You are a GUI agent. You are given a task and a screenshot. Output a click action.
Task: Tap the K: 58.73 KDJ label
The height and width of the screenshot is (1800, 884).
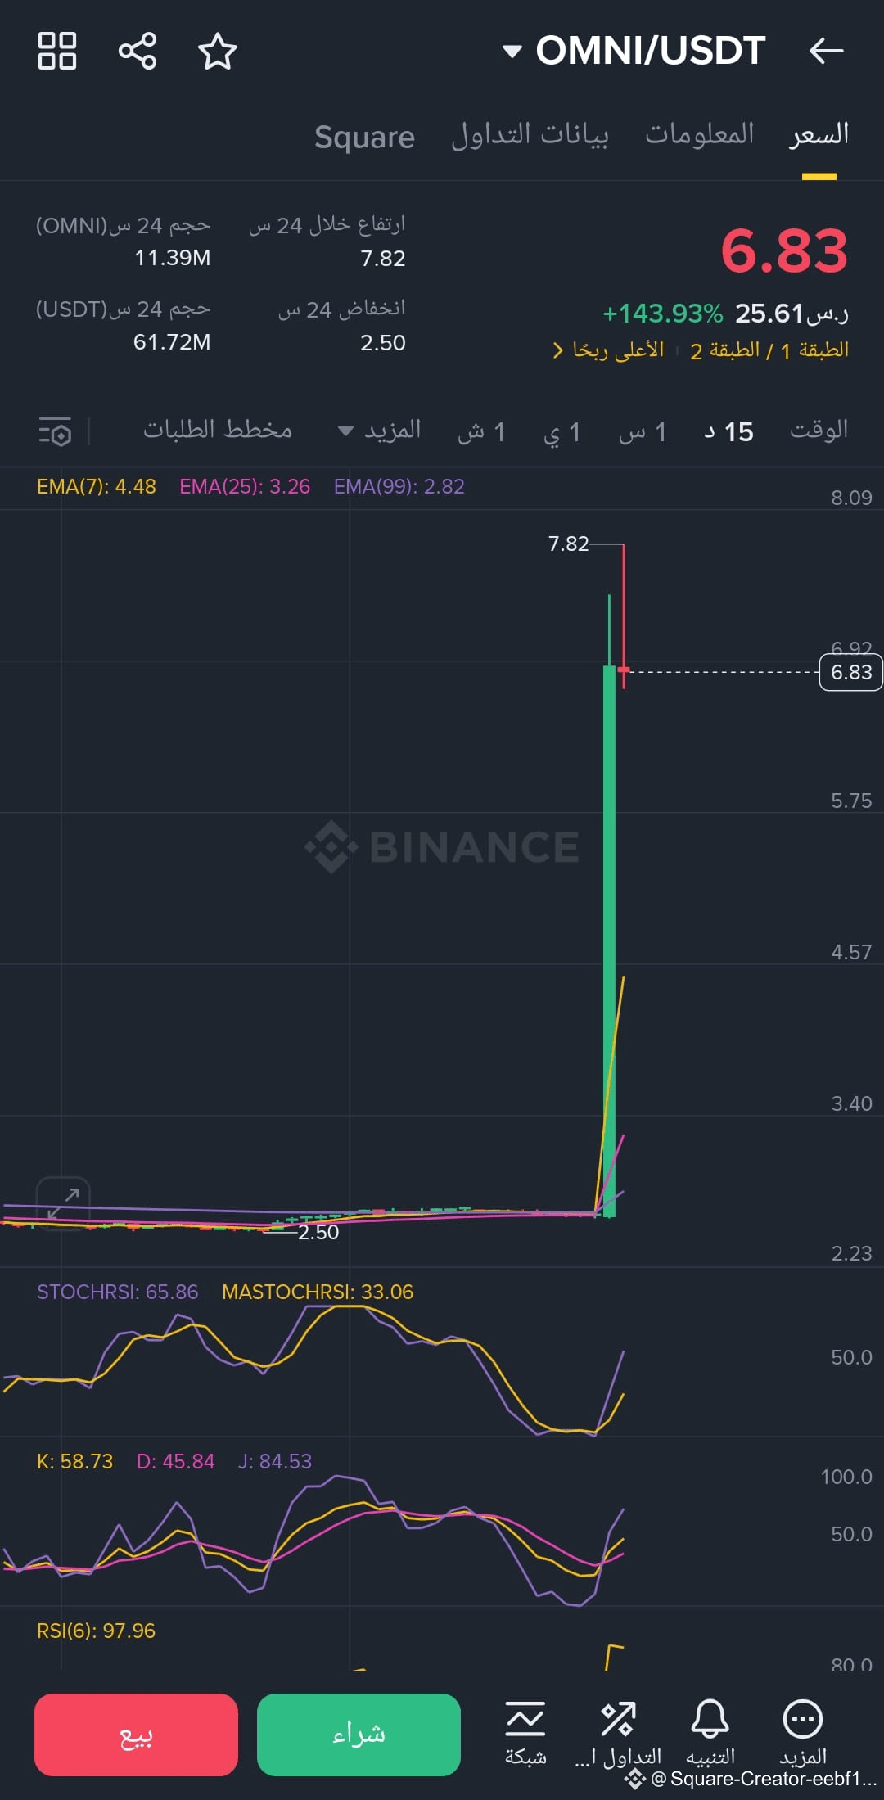click(74, 1461)
